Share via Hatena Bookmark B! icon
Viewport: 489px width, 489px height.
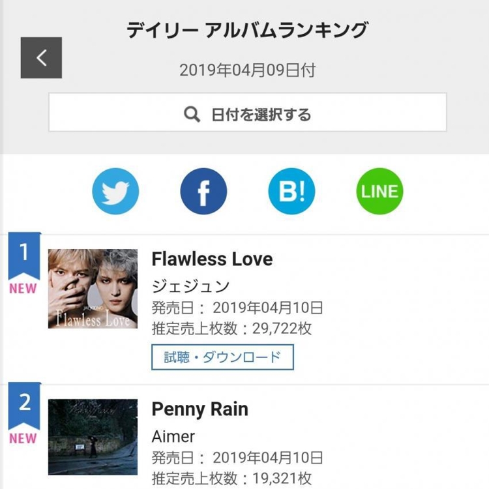tap(291, 192)
